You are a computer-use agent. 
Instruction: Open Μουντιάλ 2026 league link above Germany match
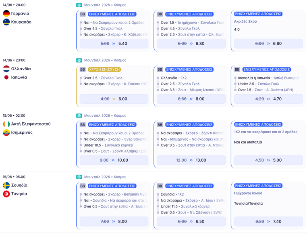point(105,5)
